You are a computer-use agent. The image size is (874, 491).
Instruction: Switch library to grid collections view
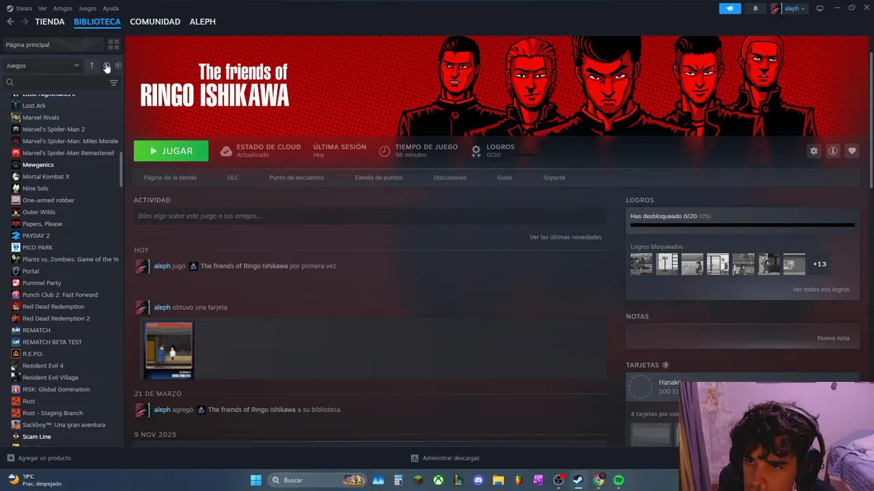coord(113,44)
